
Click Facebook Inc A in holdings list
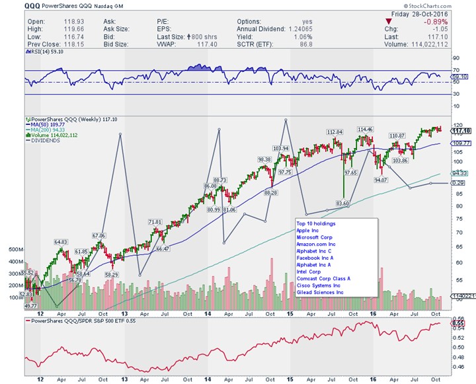pyautogui.click(x=315, y=258)
